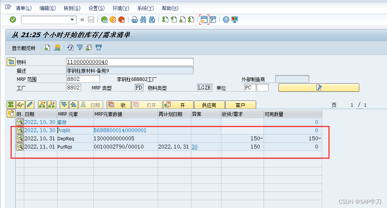Click the 收货/需求 column header
The height and width of the screenshot is (208, 387).
[x=243, y=114]
